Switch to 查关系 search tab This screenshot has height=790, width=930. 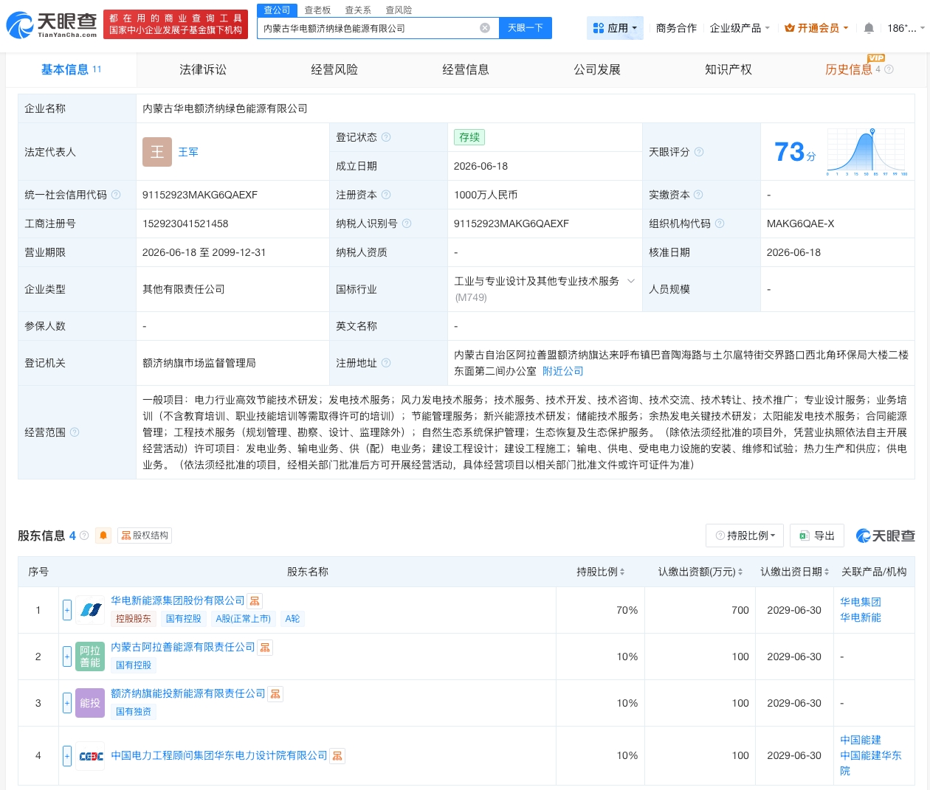(x=358, y=10)
